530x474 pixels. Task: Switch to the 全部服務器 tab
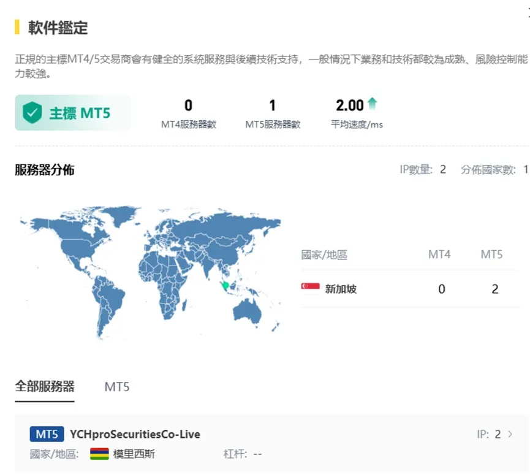(45, 386)
